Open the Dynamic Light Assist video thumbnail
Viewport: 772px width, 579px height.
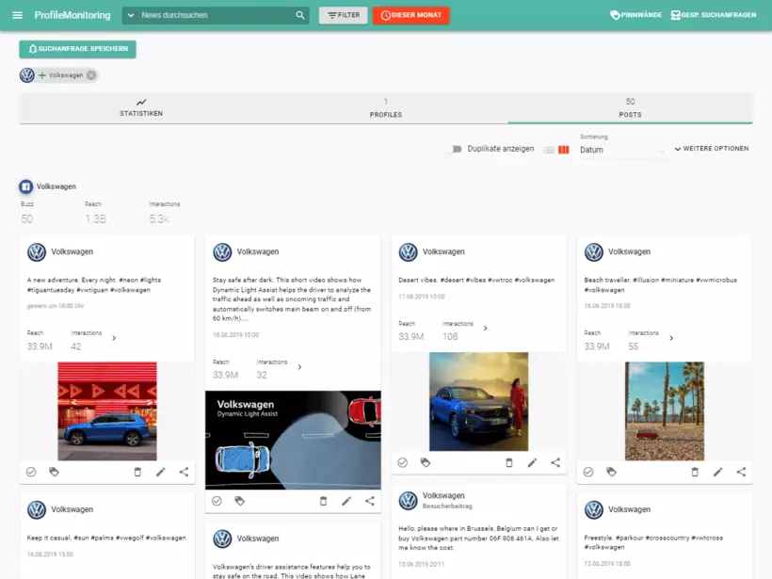(x=293, y=441)
